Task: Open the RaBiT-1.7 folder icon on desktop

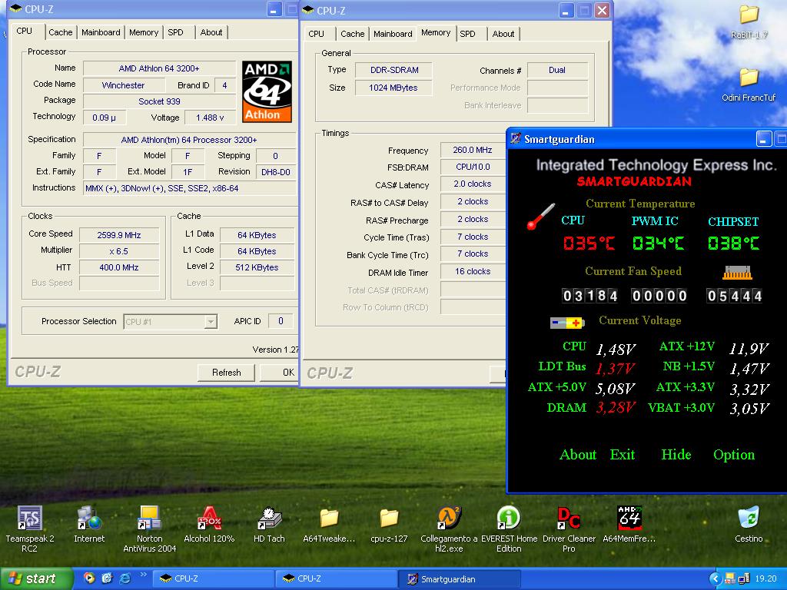Action: tap(749, 15)
